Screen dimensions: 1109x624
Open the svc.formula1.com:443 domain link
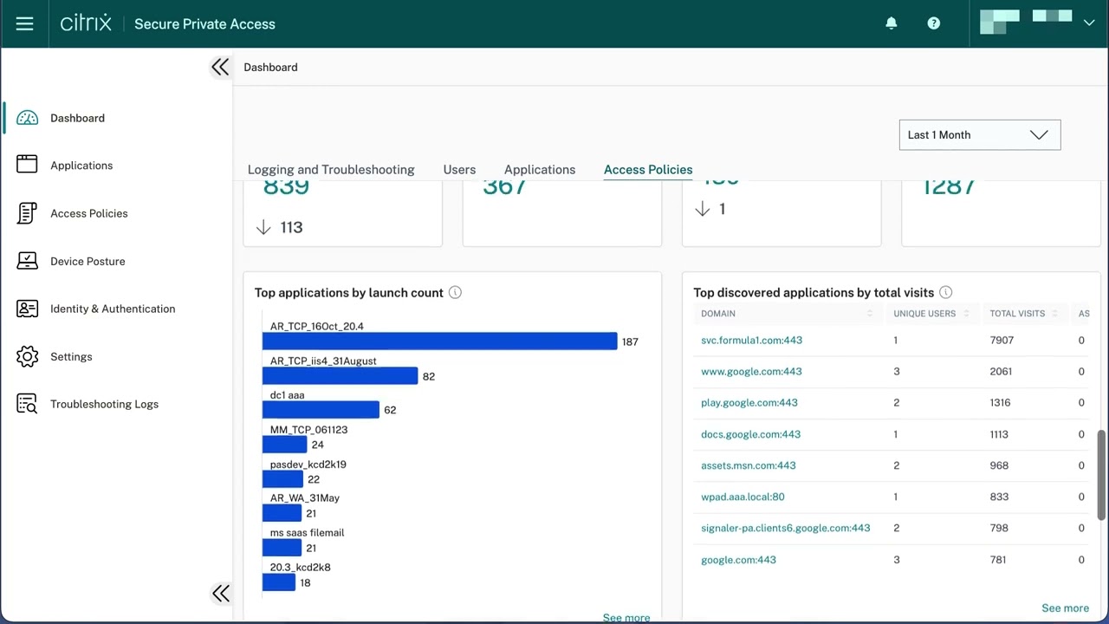pos(751,340)
